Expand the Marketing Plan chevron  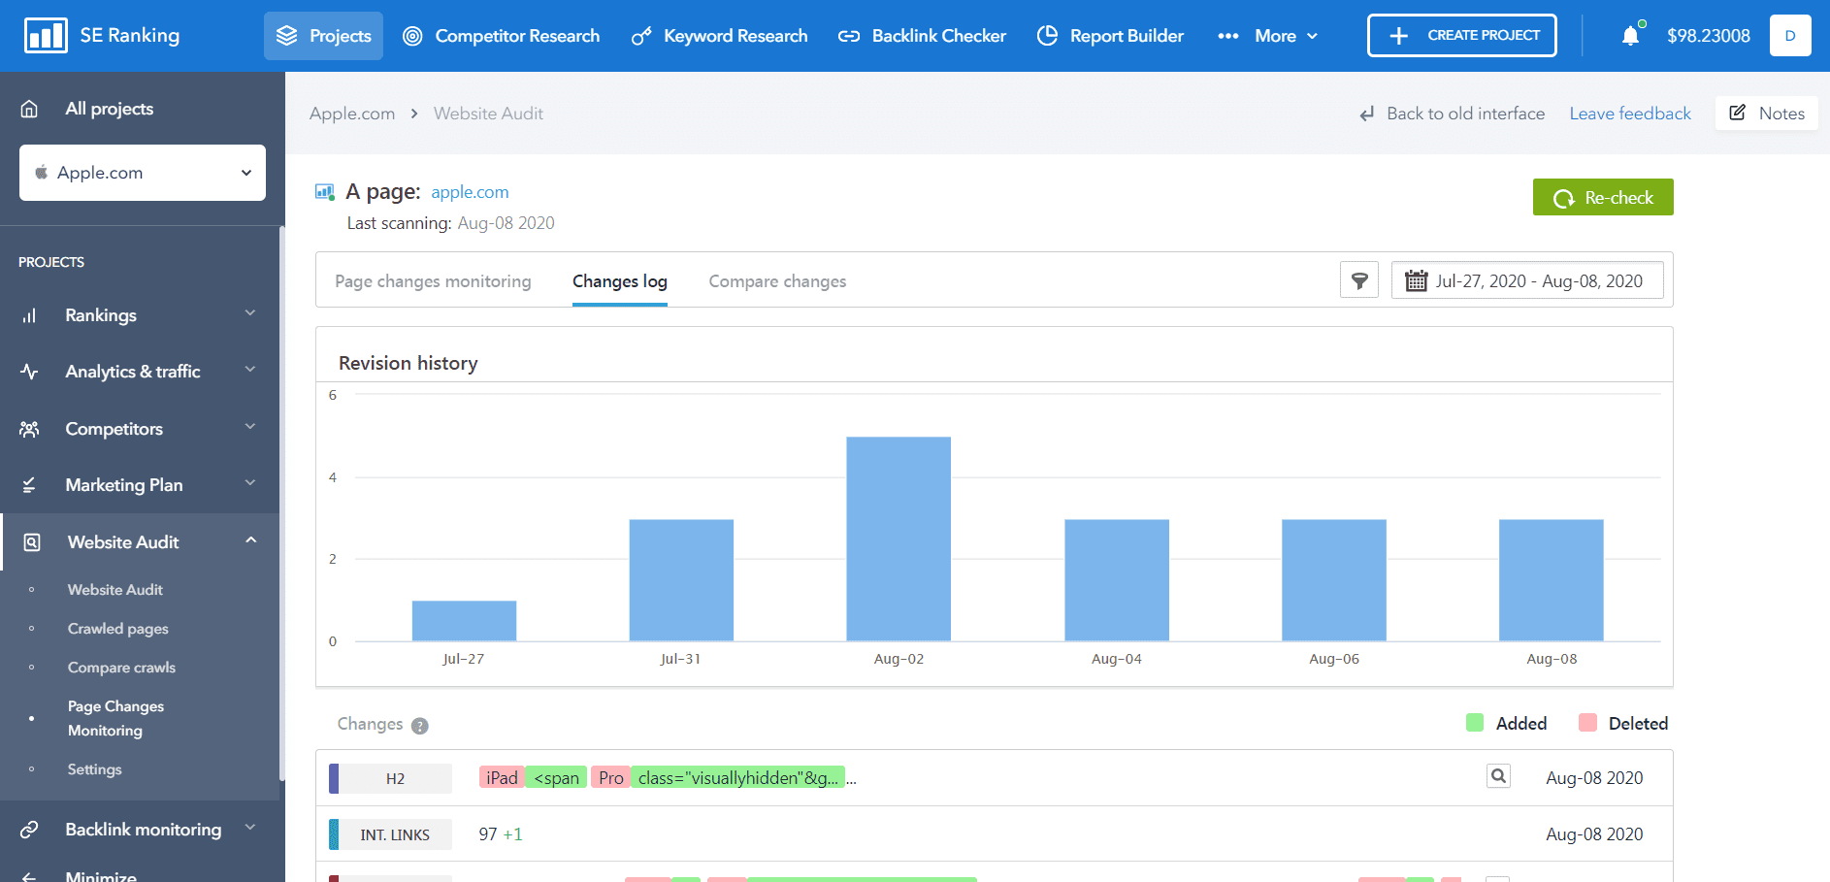pos(250,483)
